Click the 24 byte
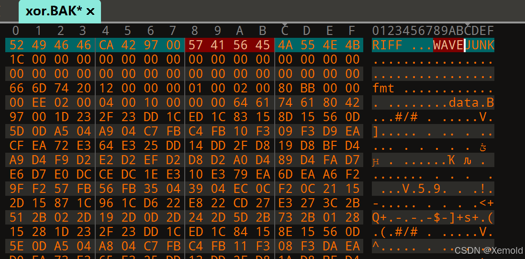 click(x=195, y=218)
